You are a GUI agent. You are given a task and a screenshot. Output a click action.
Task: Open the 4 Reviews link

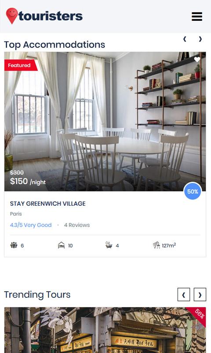77,225
